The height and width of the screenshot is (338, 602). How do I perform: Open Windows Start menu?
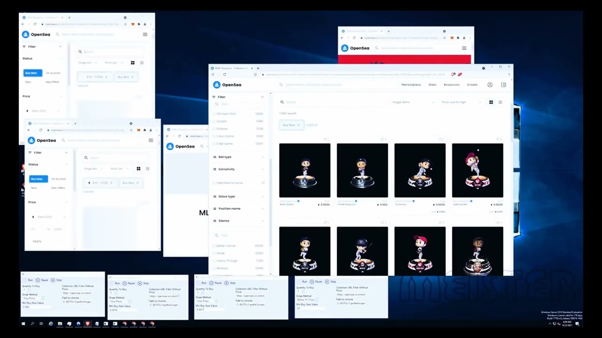click(x=23, y=323)
